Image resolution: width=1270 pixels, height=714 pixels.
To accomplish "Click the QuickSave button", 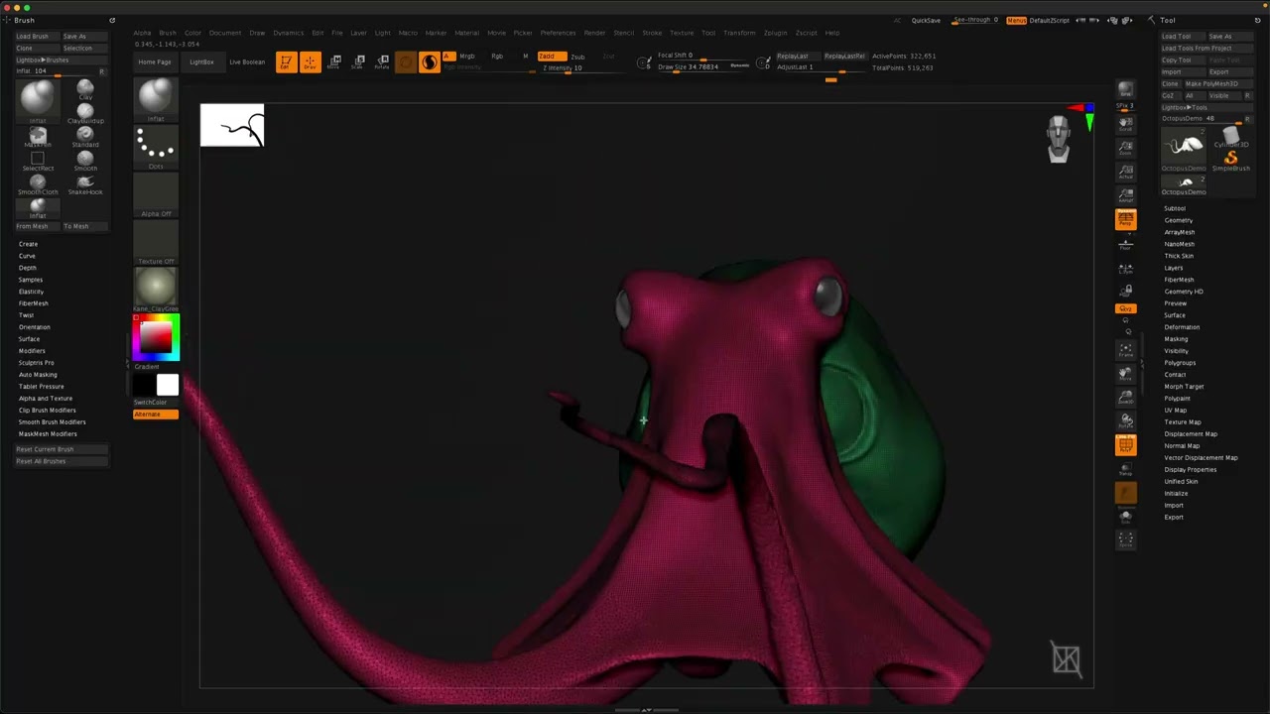I will click(926, 21).
